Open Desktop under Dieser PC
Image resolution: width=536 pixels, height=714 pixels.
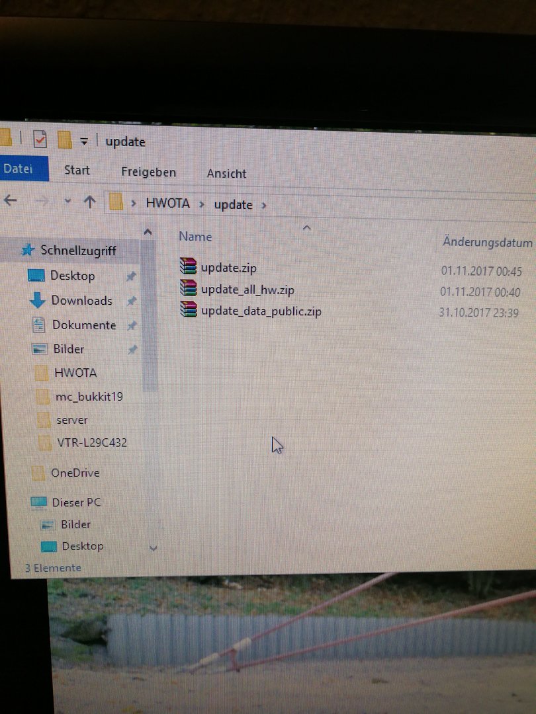[83, 546]
